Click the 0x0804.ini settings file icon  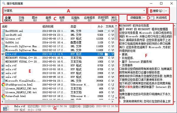click(3, 43)
